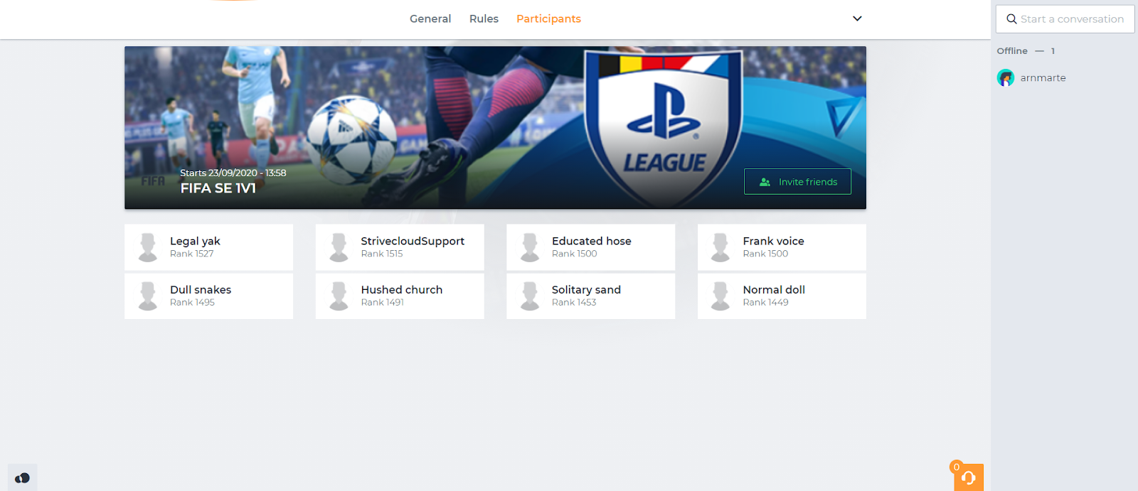
Task: Click the Invite friends button
Action: click(797, 181)
